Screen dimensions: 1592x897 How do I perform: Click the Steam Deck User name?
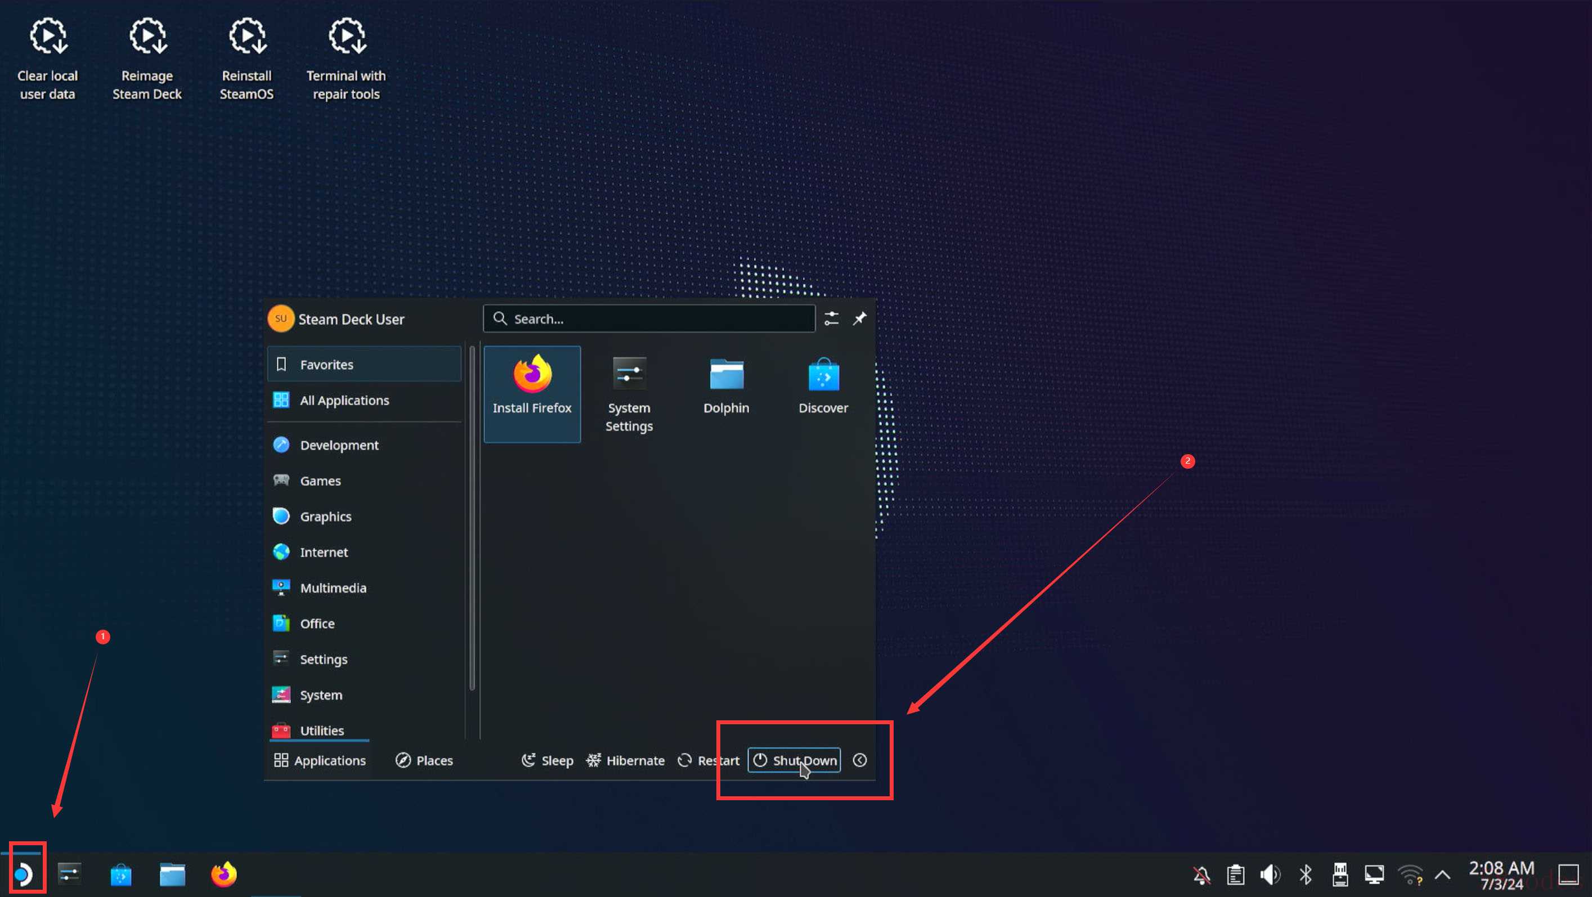pyautogui.click(x=351, y=319)
